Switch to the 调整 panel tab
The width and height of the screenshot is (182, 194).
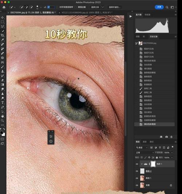pos(138,37)
